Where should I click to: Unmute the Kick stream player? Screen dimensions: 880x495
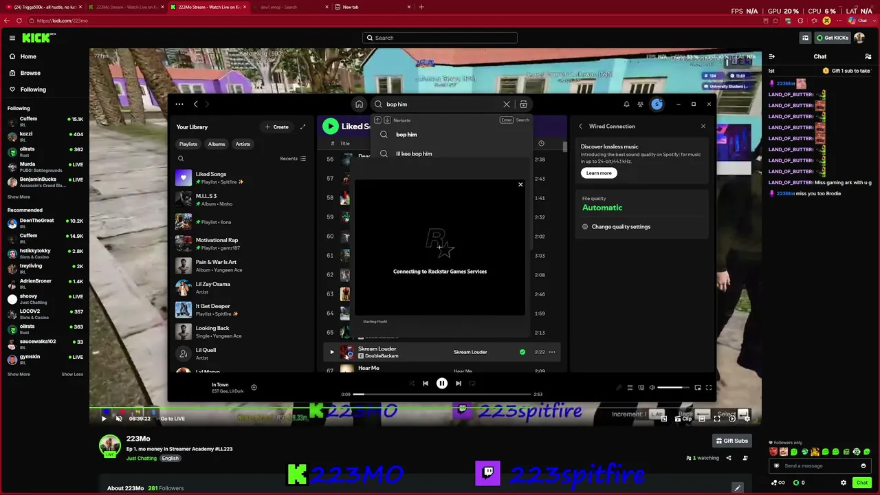[x=119, y=419]
